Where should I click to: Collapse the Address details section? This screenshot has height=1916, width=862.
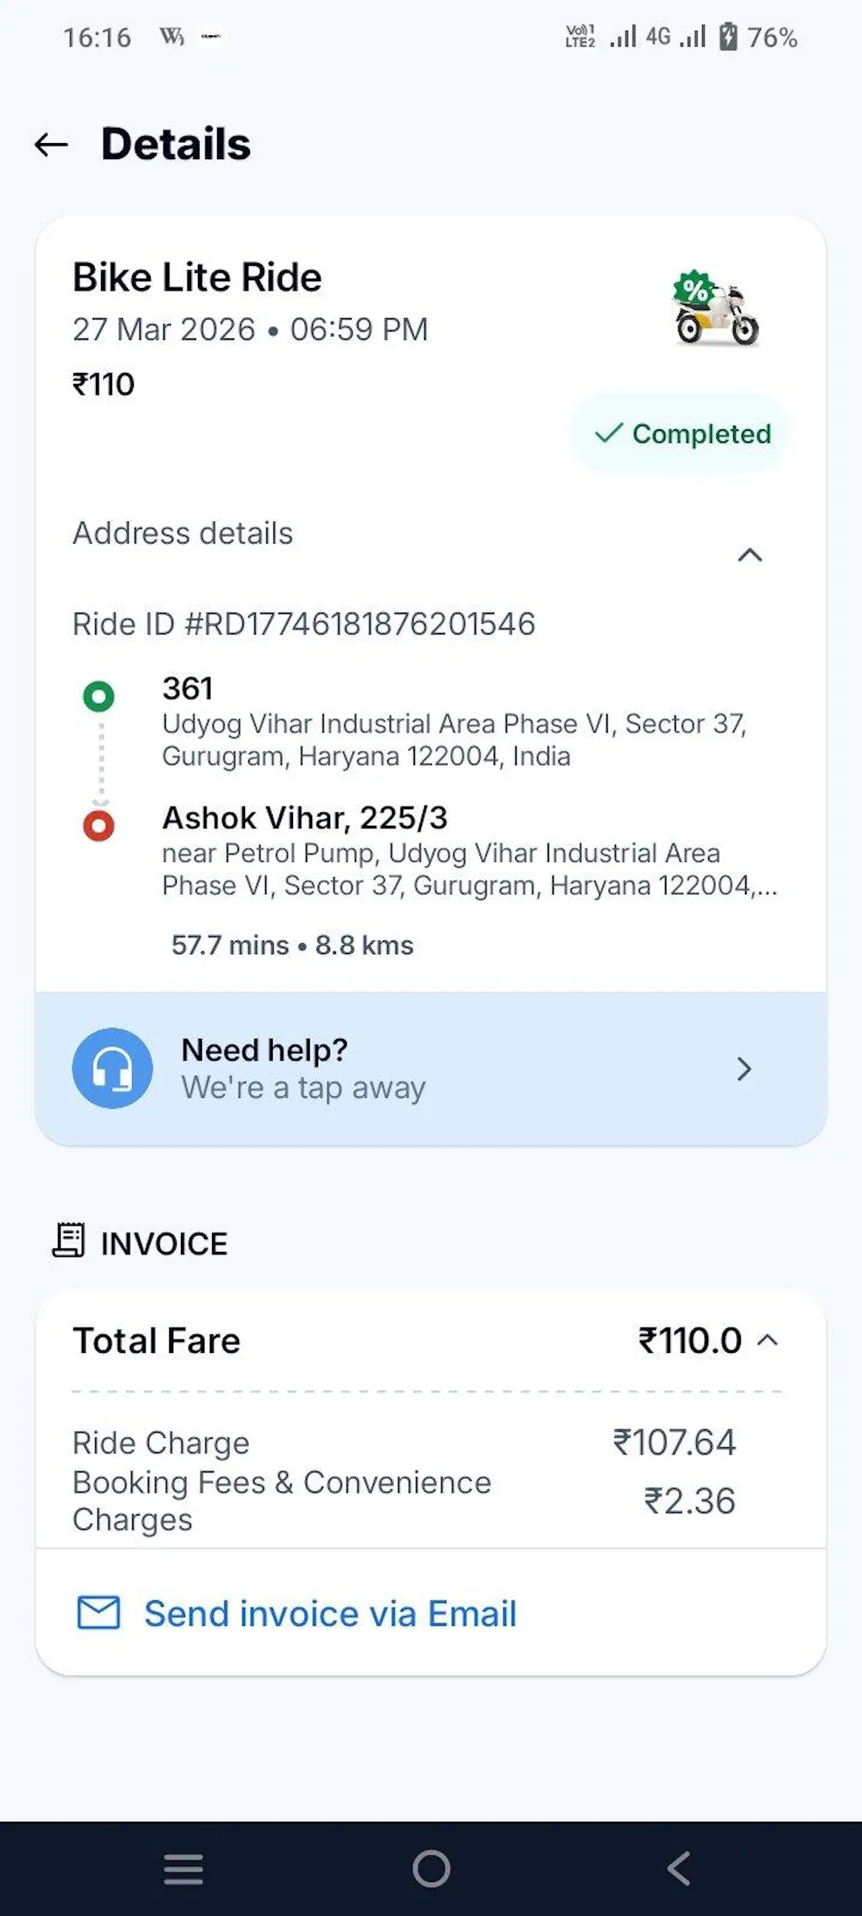click(749, 555)
